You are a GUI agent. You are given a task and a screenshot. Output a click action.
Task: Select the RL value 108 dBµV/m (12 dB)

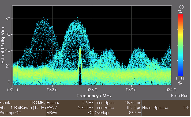(x=28, y=108)
